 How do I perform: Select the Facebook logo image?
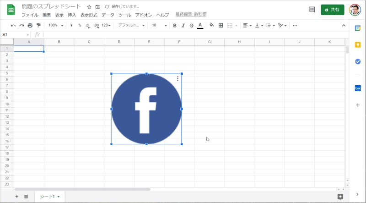146,109
